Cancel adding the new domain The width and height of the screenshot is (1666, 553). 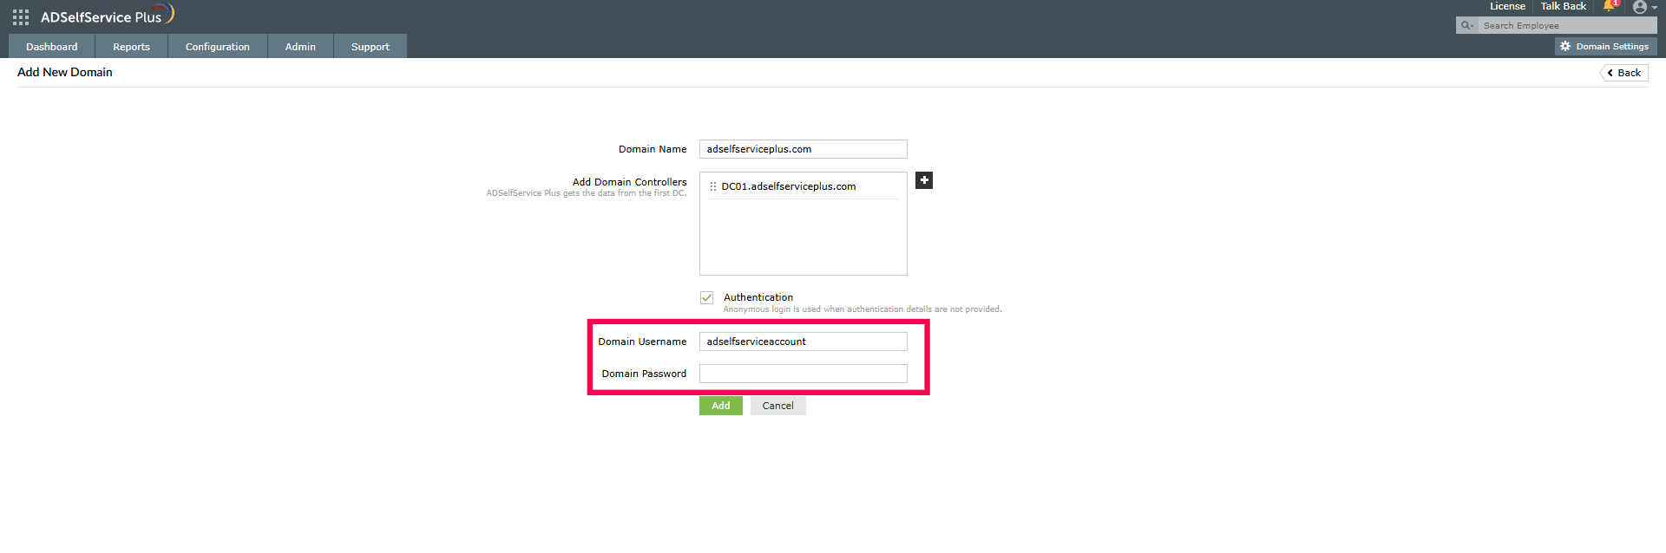[x=778, y=406]
